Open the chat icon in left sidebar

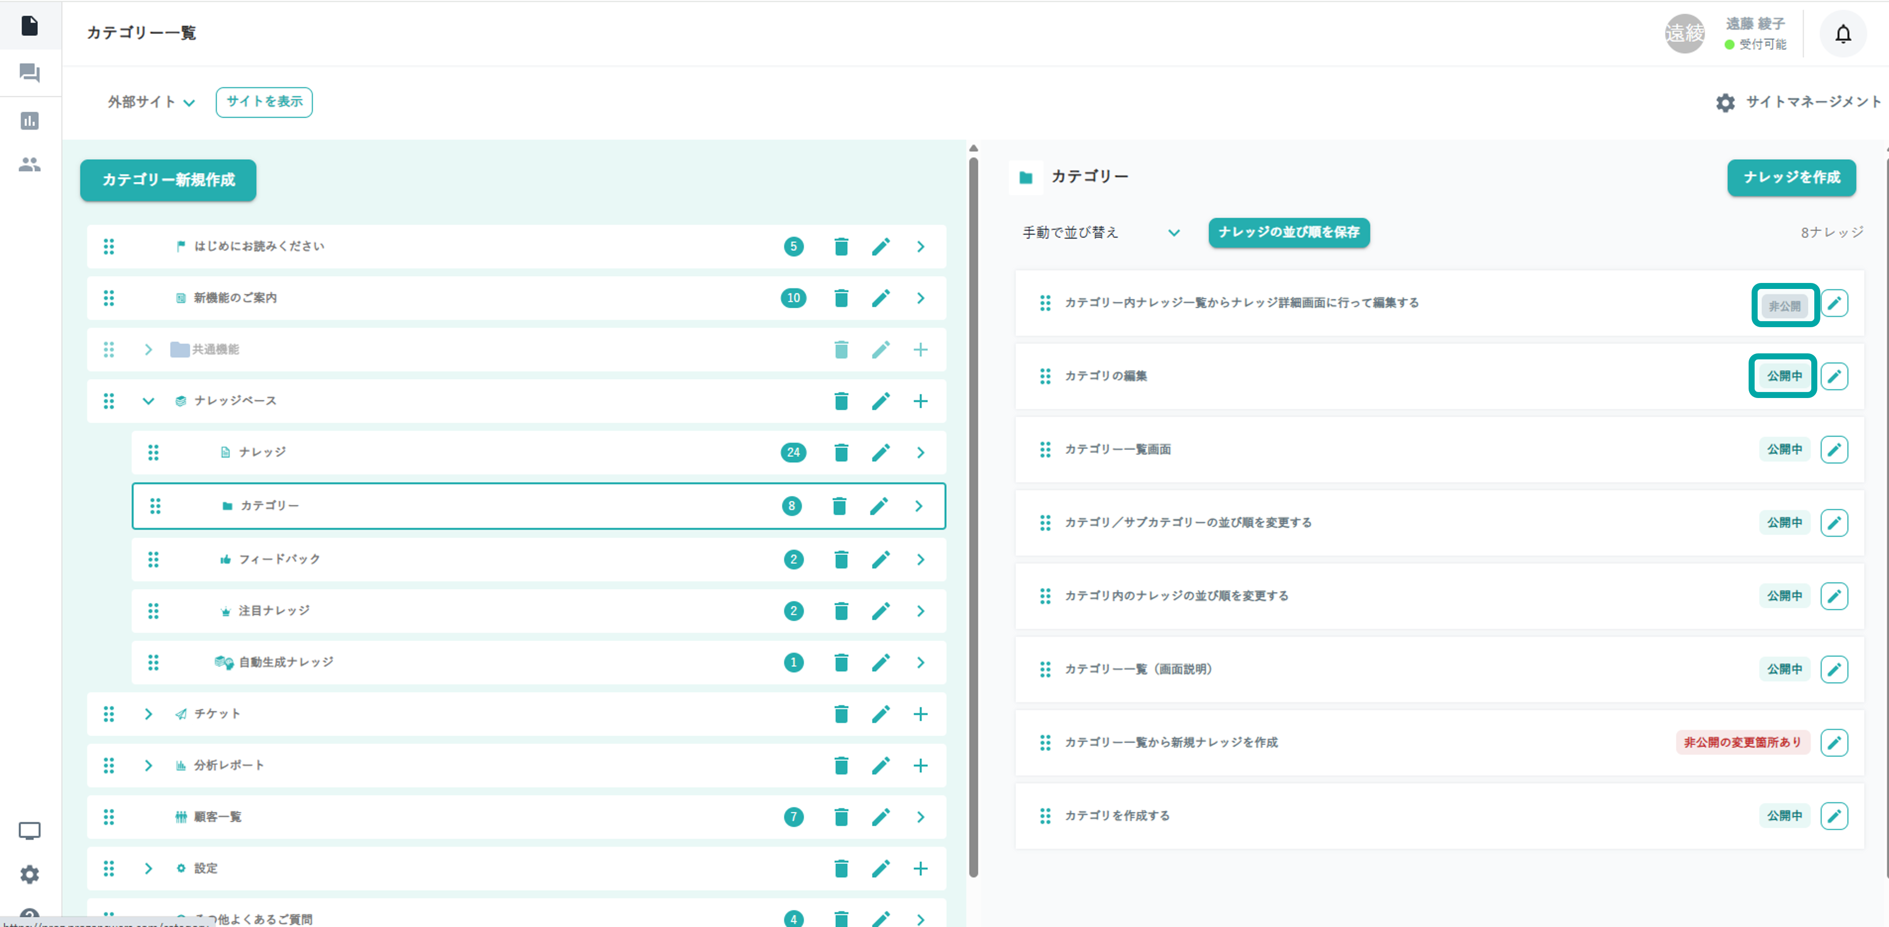click(x=29, y=73)
